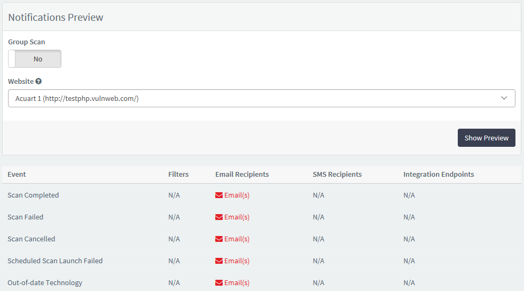Open Email(s) link for Out-of-date Technology
Image resolution: width=524 pixels, height=291 pixels.
[x=237, y=282]
